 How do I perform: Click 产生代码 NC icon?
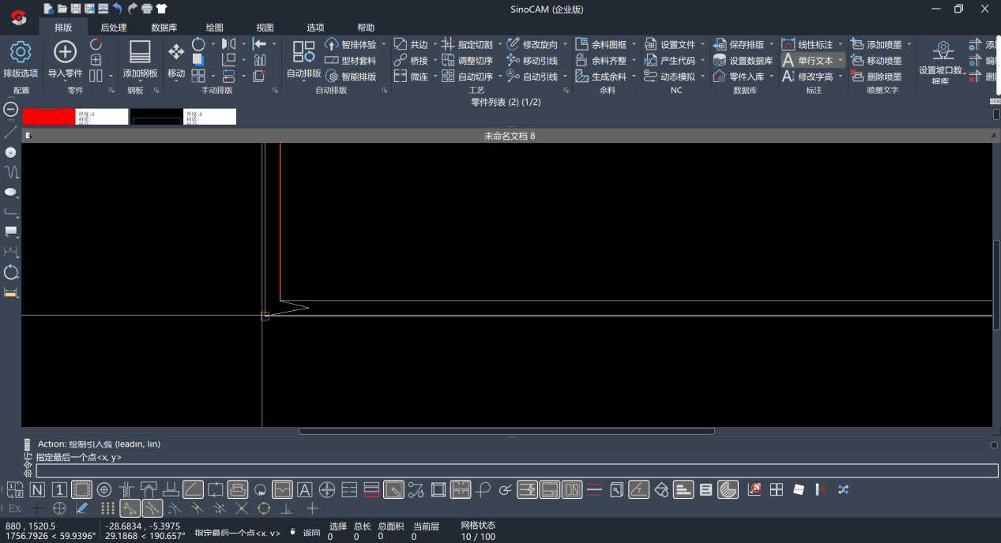651,61
